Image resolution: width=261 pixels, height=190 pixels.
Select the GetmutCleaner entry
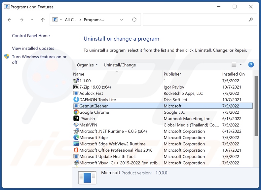coord(163,106)
